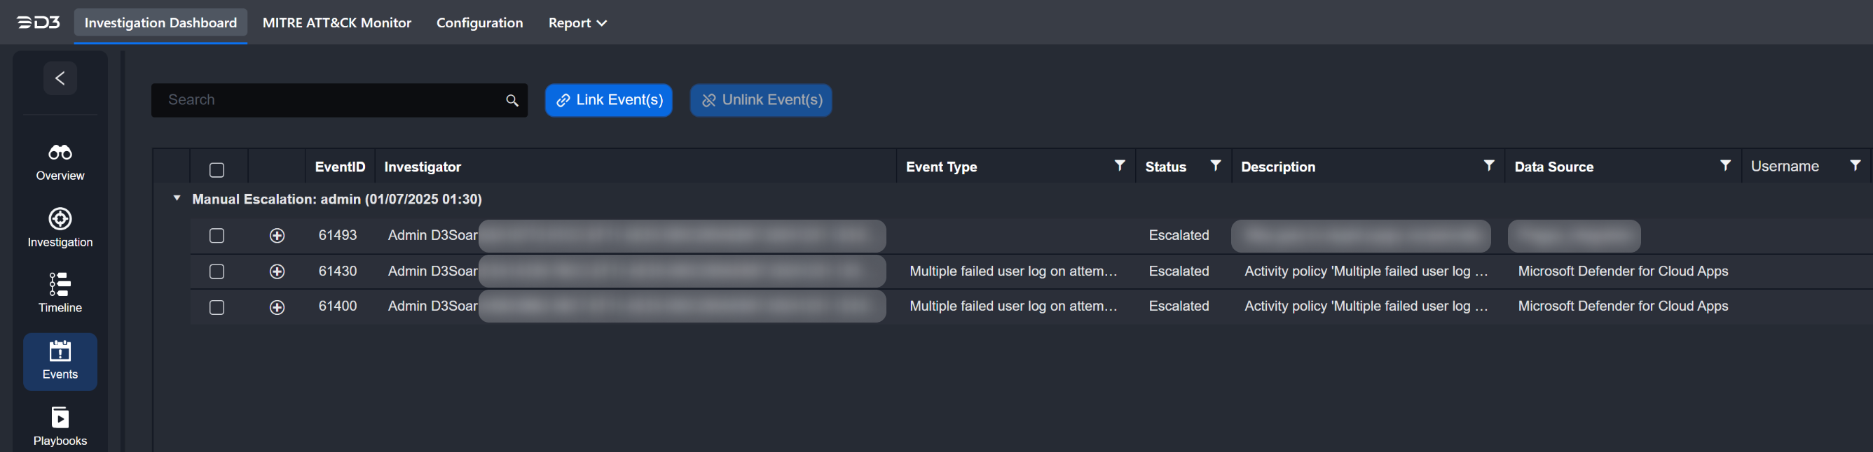
Task: Click plus icon for event 61493
Action: pyautogui.click(x=277, y=236)
